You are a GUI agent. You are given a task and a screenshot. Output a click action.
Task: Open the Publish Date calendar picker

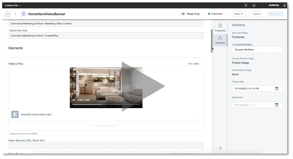pos(276,88)
